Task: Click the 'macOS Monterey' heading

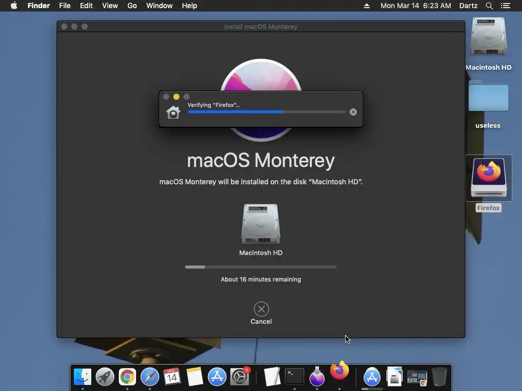Action: pyautogui.click(x=260, y=160)
